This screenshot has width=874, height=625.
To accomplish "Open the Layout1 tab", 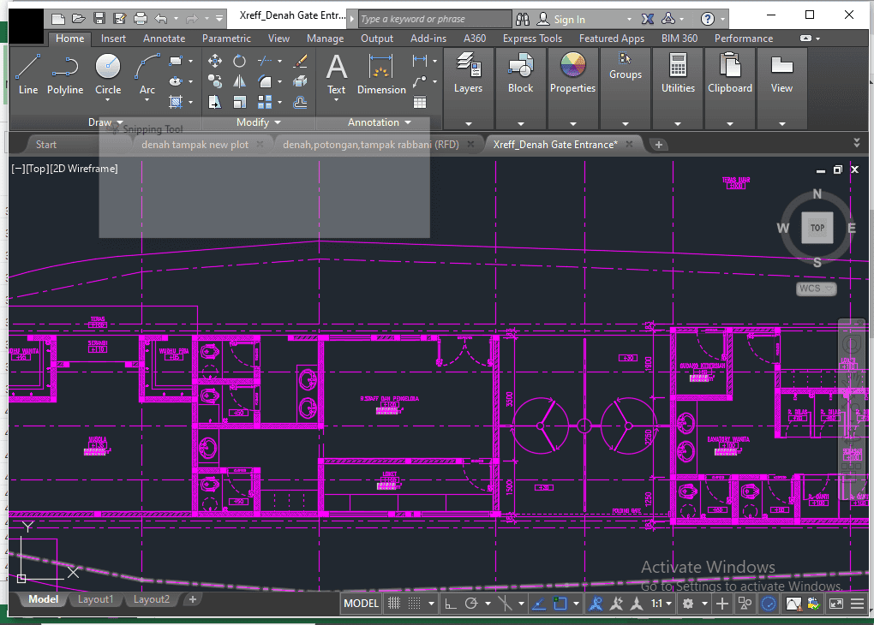I will [x=95, y=599].
